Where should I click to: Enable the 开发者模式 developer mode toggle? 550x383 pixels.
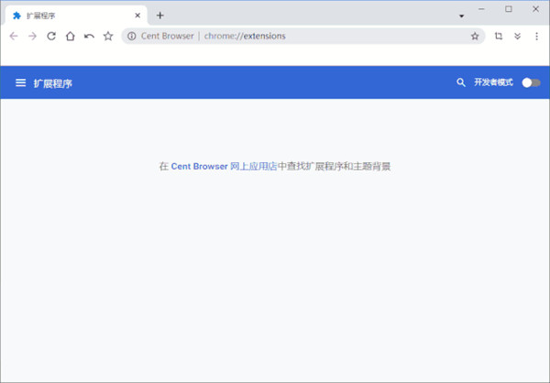(x=531, y=82)
